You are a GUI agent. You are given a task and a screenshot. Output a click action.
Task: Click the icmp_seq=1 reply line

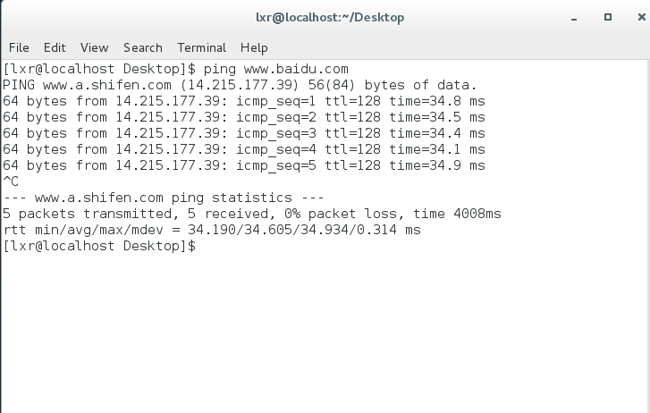[x=244, y=101]
